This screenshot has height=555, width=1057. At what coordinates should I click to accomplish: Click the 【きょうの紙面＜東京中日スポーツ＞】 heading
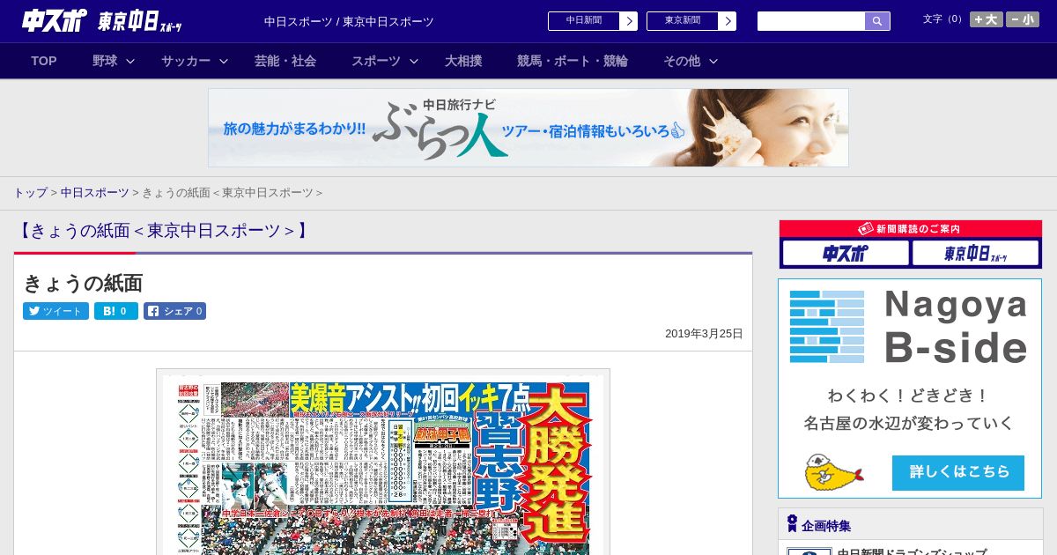coord(163,231)
